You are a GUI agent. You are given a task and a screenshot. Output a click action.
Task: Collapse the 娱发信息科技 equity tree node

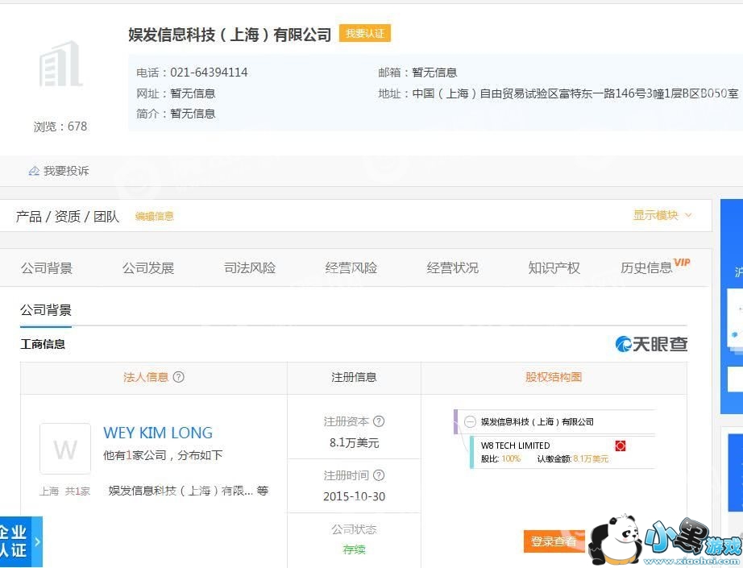pos(470,421)
